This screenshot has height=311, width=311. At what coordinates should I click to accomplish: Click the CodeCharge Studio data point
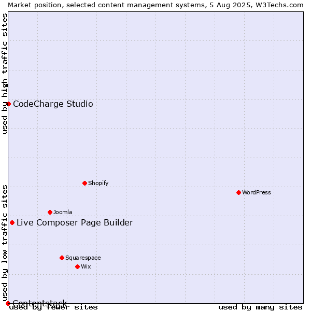pyautogui.click(x=8, y=104)
